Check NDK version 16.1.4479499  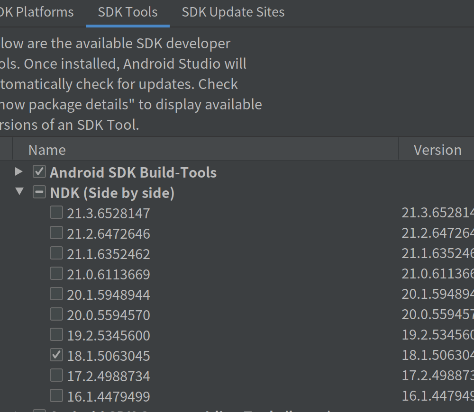[x=56, y=395]
